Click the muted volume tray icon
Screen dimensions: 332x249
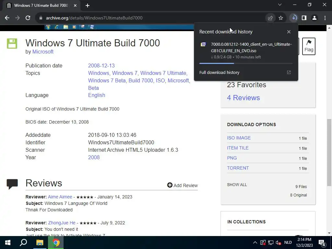(279, 243)
